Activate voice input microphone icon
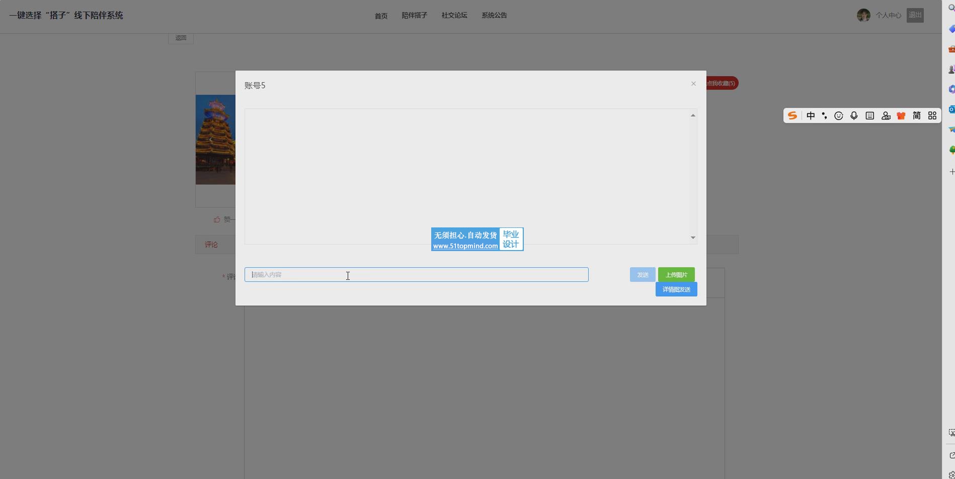This screenshot has height=479, width=955. click(x=854, y=116)
